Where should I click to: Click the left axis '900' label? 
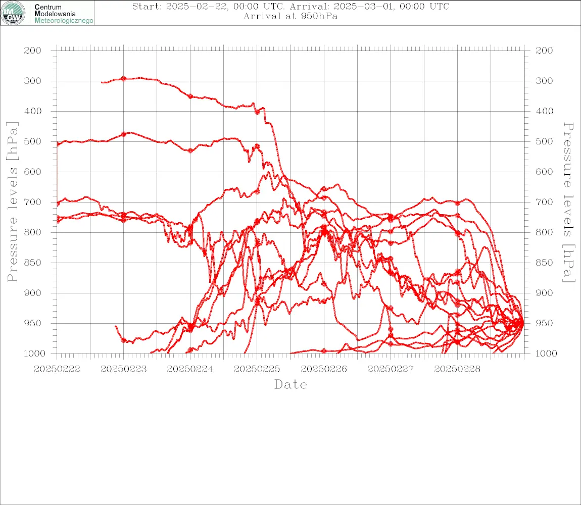(x=33, y=293)
